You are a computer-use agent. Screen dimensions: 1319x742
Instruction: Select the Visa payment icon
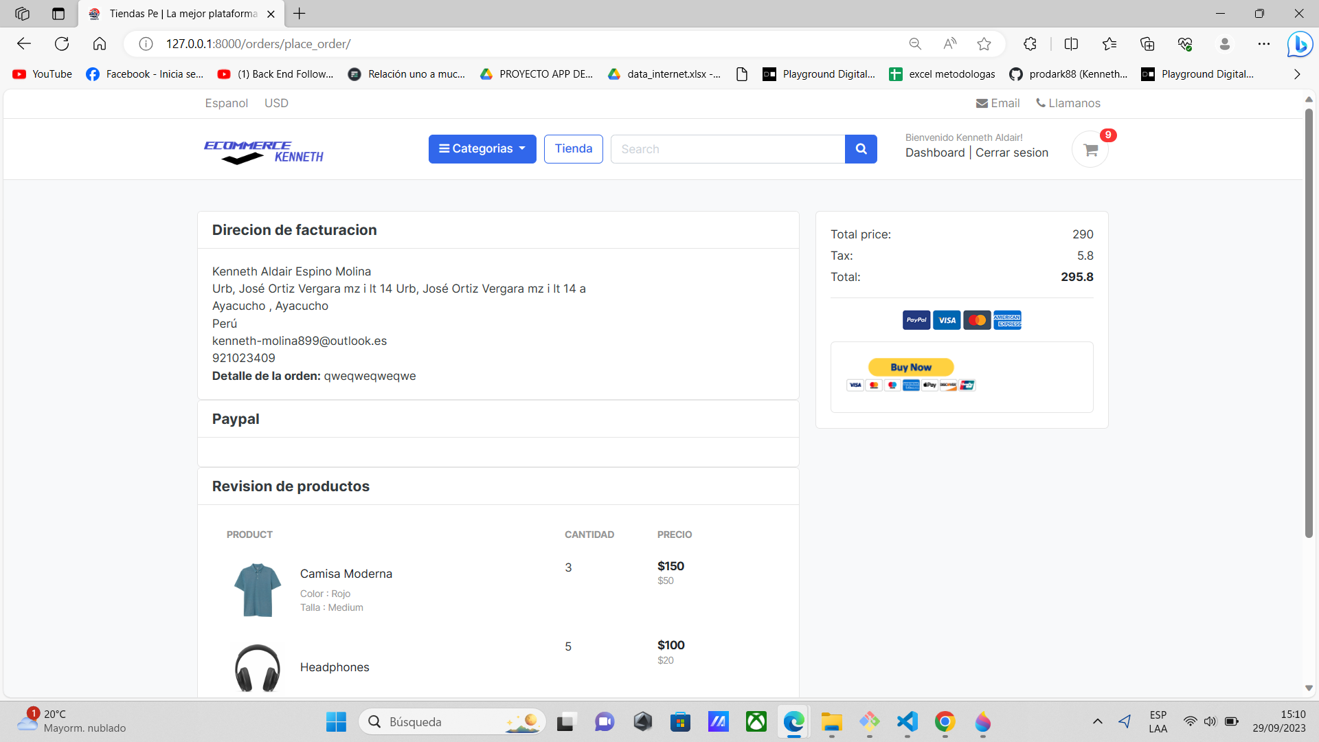(x=947, y=319)
